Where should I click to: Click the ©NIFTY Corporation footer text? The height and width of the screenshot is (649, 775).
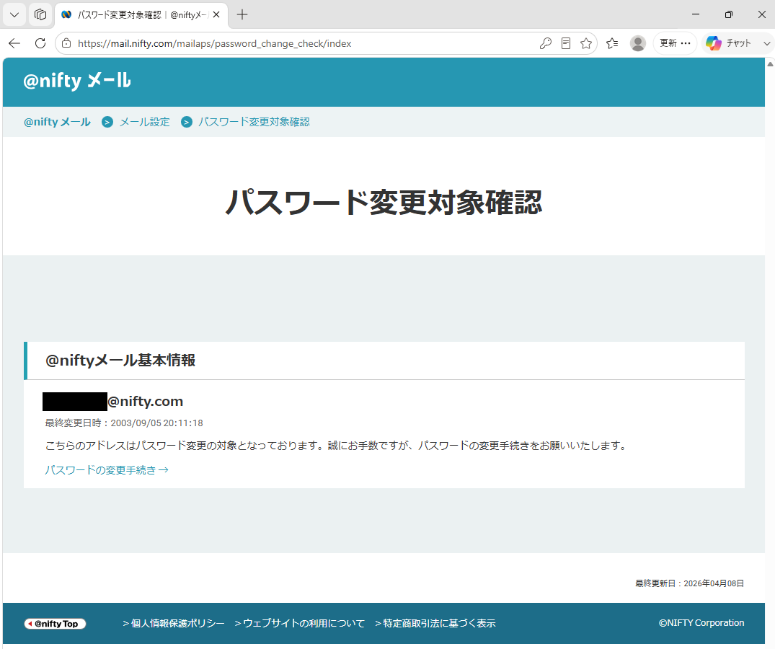701,623
